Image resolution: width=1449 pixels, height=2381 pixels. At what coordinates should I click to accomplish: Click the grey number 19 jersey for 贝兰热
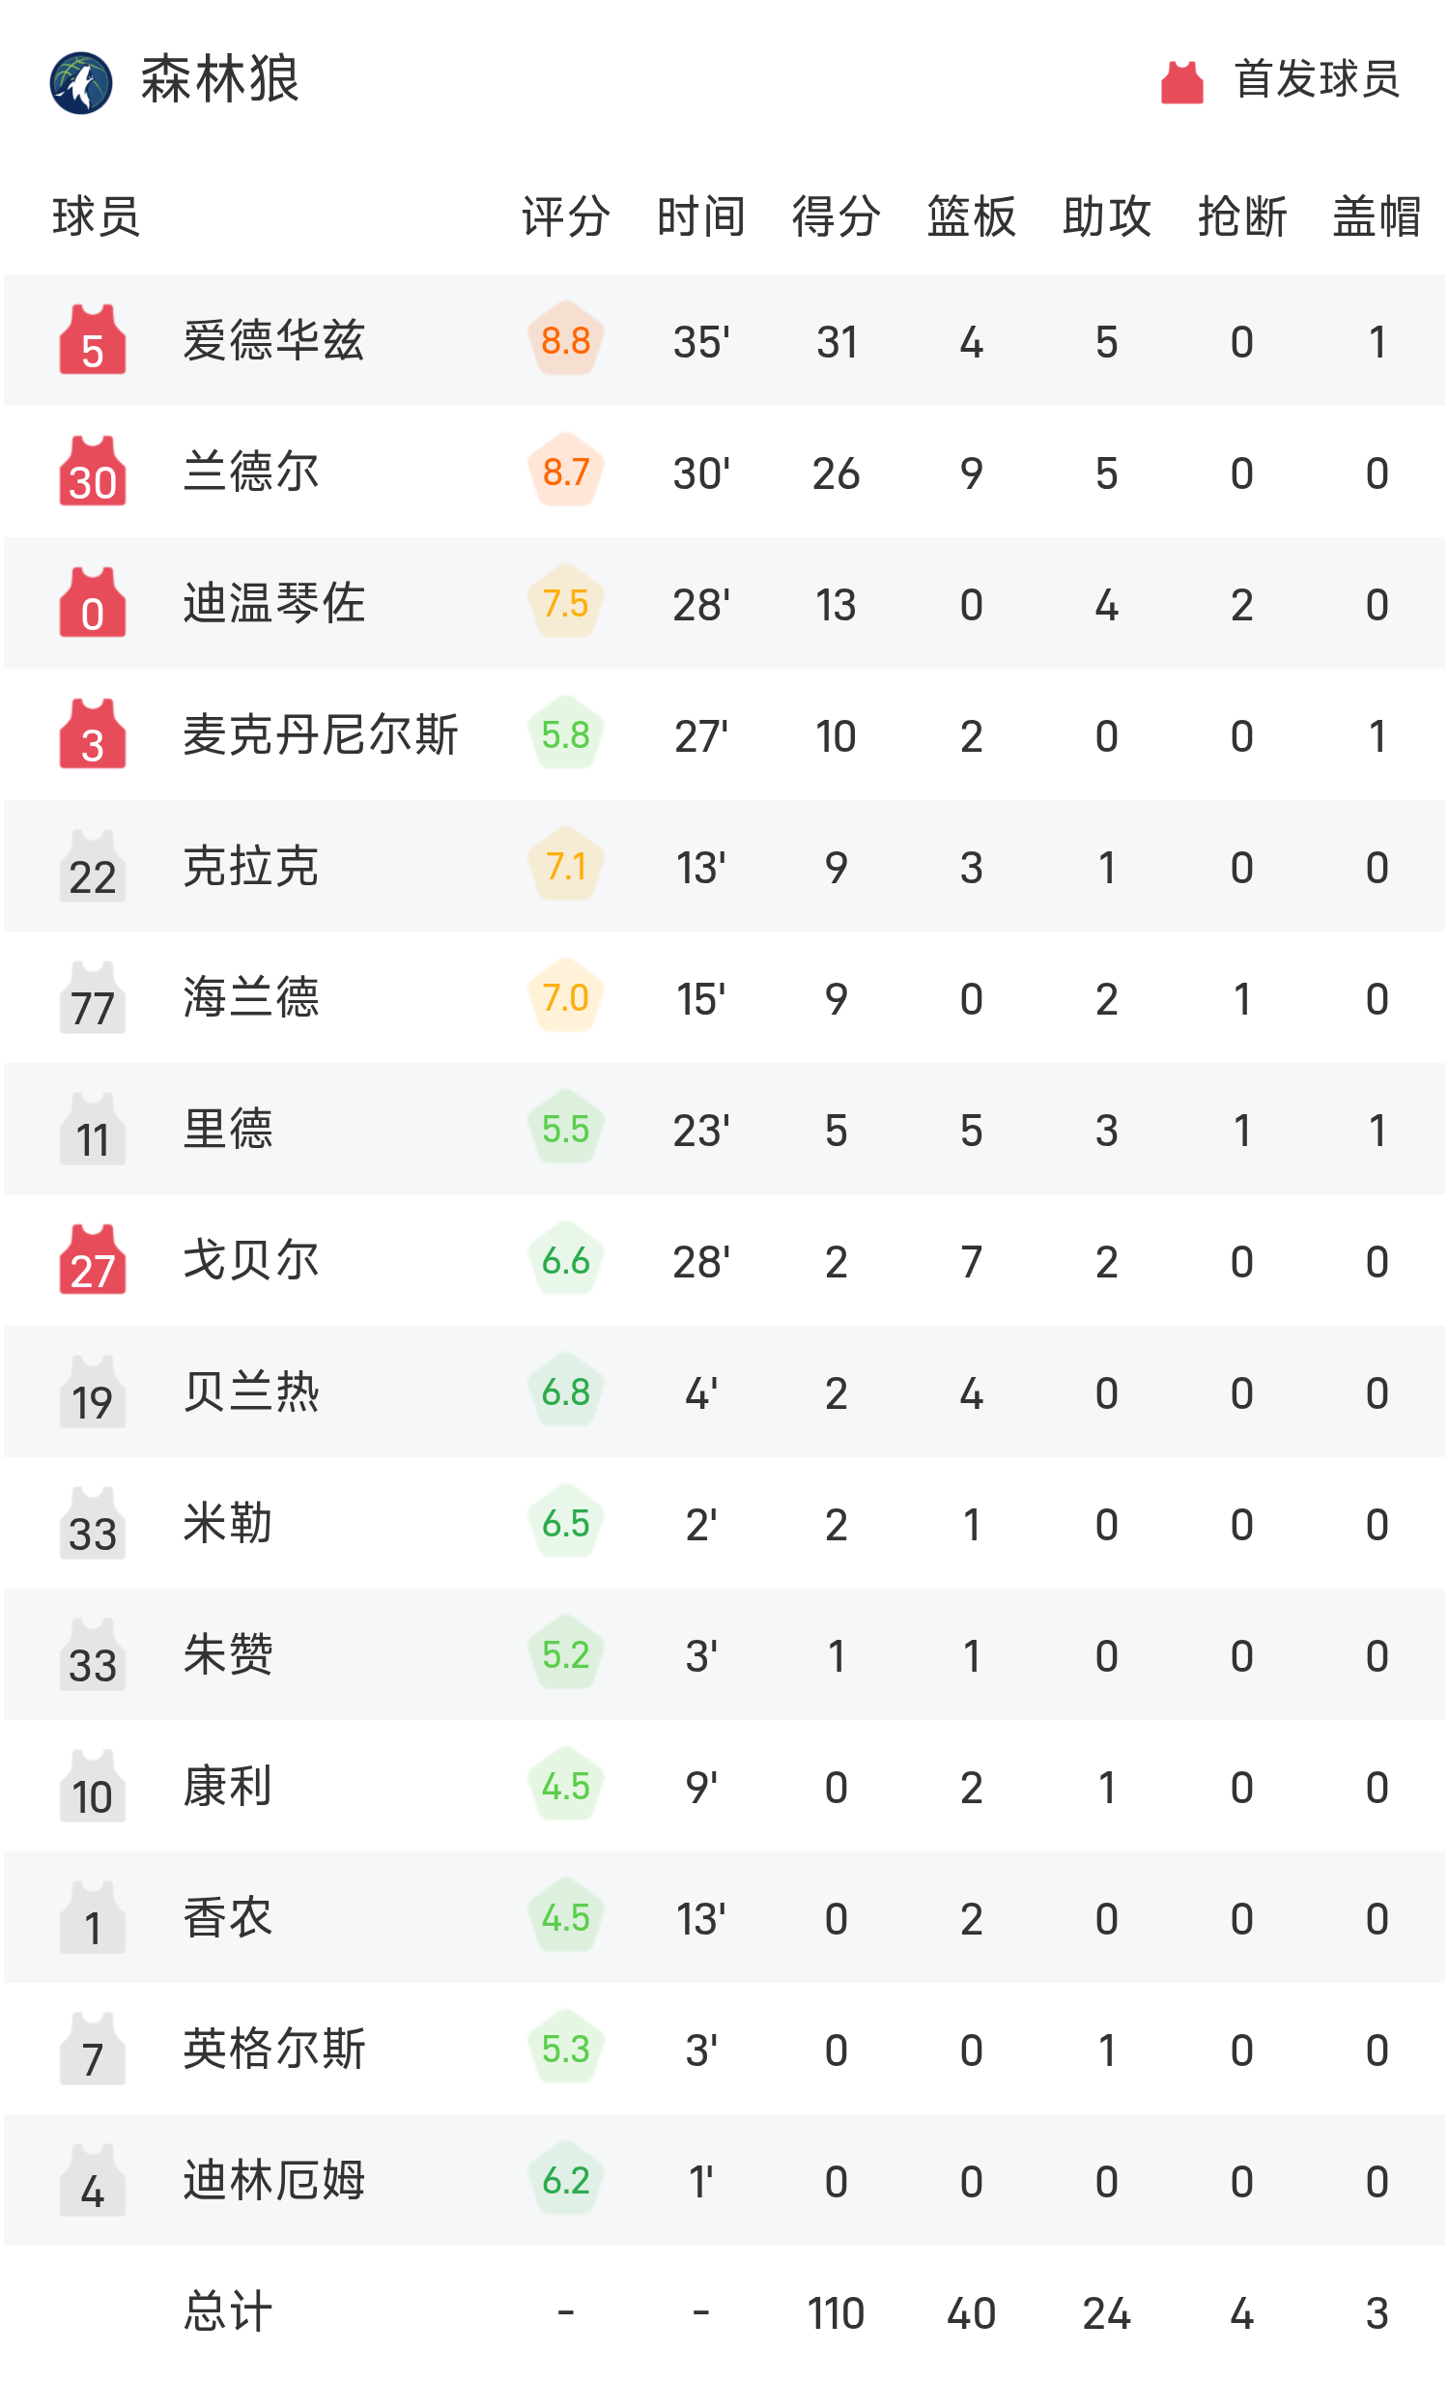point(93,1391)
